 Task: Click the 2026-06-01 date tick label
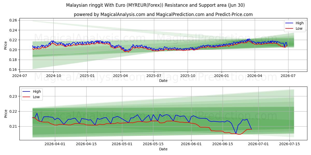191,144
